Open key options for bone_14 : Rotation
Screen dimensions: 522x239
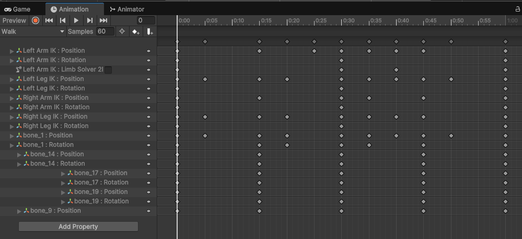pyautogui.click(x=148, y=164)
